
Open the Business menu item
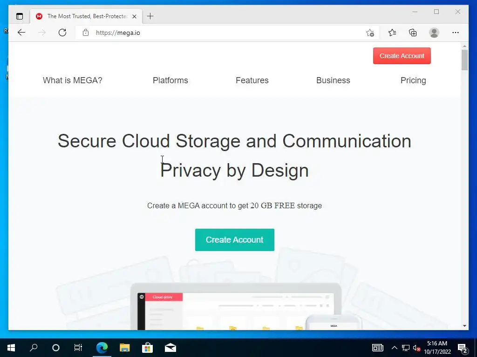click(x=333, y=80)
